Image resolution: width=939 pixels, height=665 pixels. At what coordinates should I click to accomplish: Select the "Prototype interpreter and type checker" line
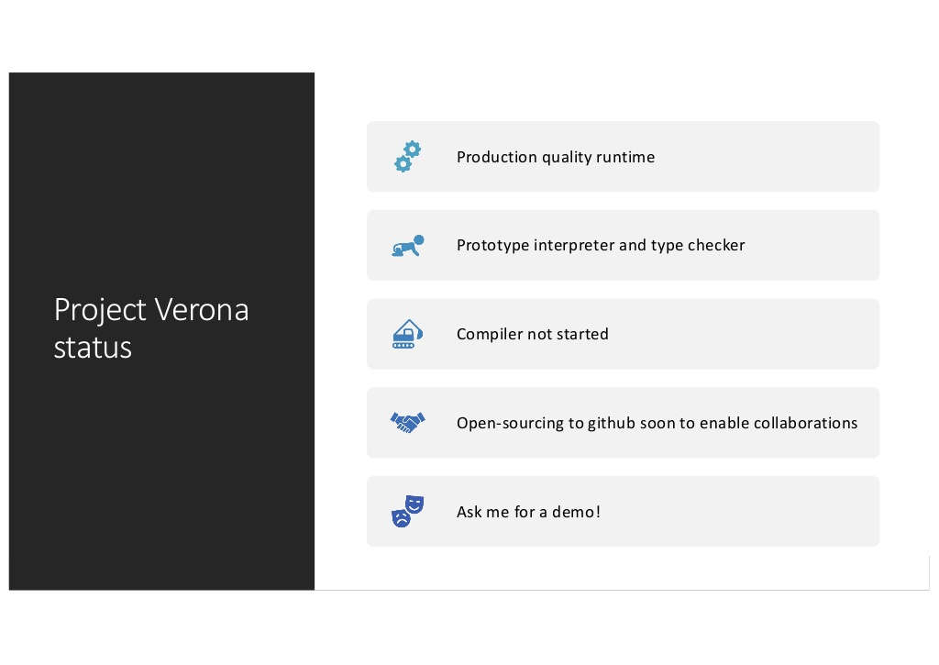tap(601, 246)
